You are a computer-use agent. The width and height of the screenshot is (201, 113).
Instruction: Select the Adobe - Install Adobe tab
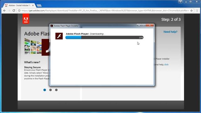click(19, 5)
